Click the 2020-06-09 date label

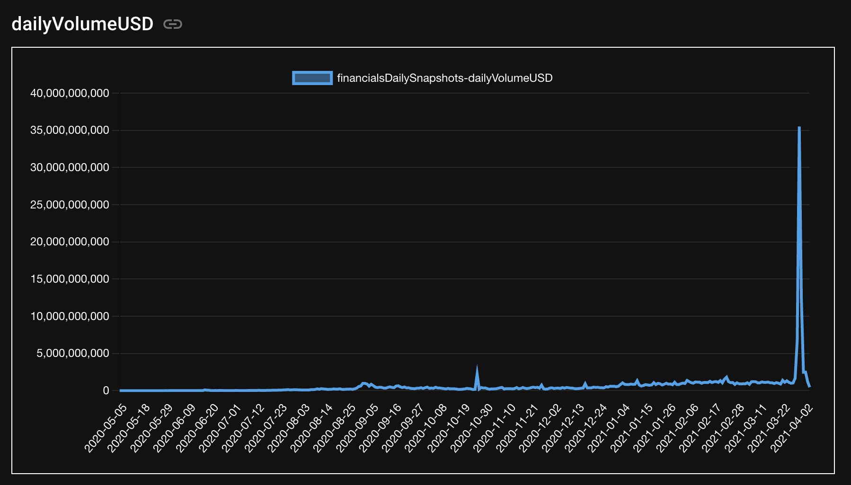174,428
